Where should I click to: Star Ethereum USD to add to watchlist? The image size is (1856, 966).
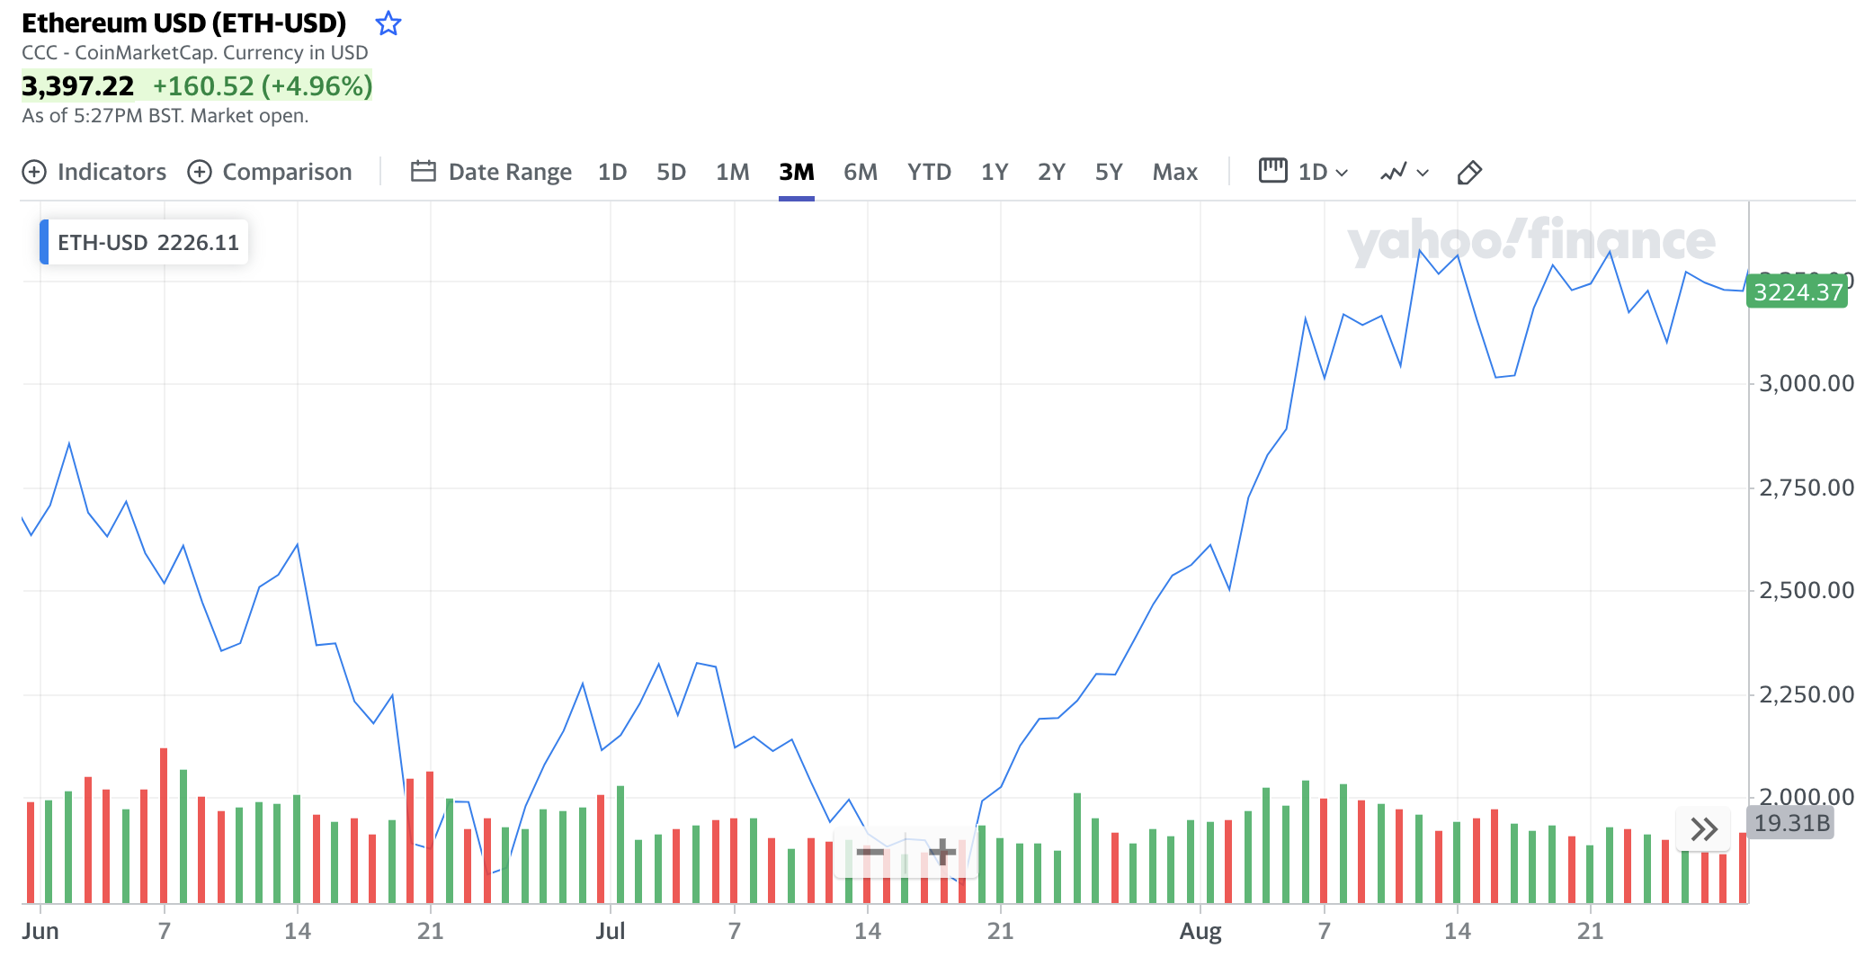(x=388, y=23)
